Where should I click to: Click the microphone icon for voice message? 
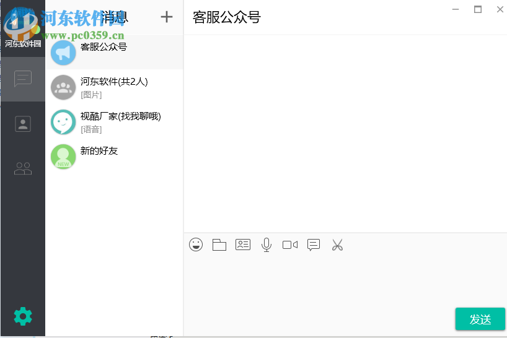[x=266, y=245]
